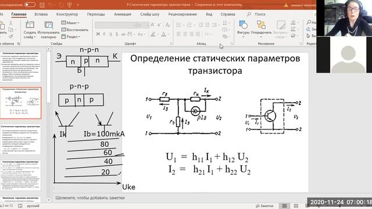Click the Format Painter brush icon

click(x=10, y=36)
